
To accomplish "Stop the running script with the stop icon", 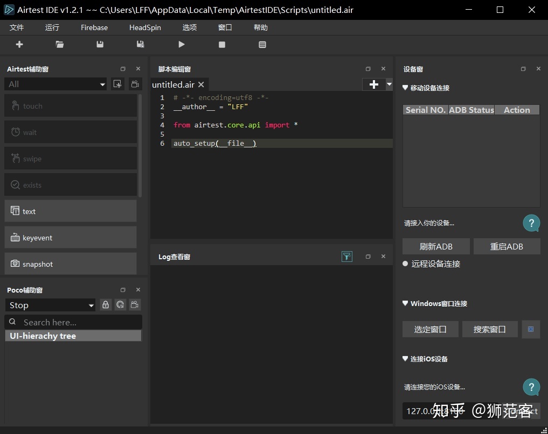I will [x=222, y=45].
